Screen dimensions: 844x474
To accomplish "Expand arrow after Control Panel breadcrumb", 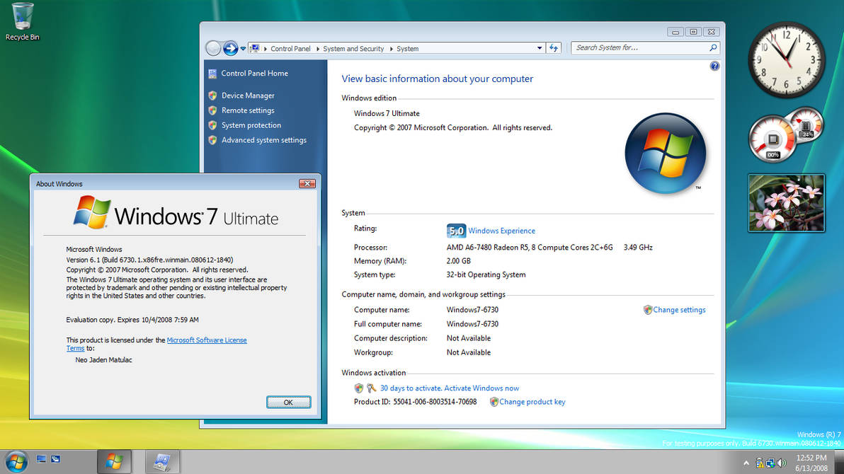I will tap(317, 48).
